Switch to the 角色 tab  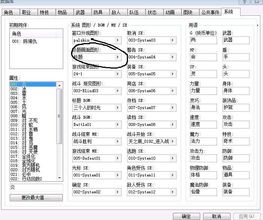(x=10, y=12)
